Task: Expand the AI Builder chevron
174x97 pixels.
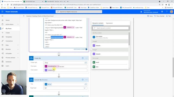Action: pyautogui.click(x=18, y=53)
